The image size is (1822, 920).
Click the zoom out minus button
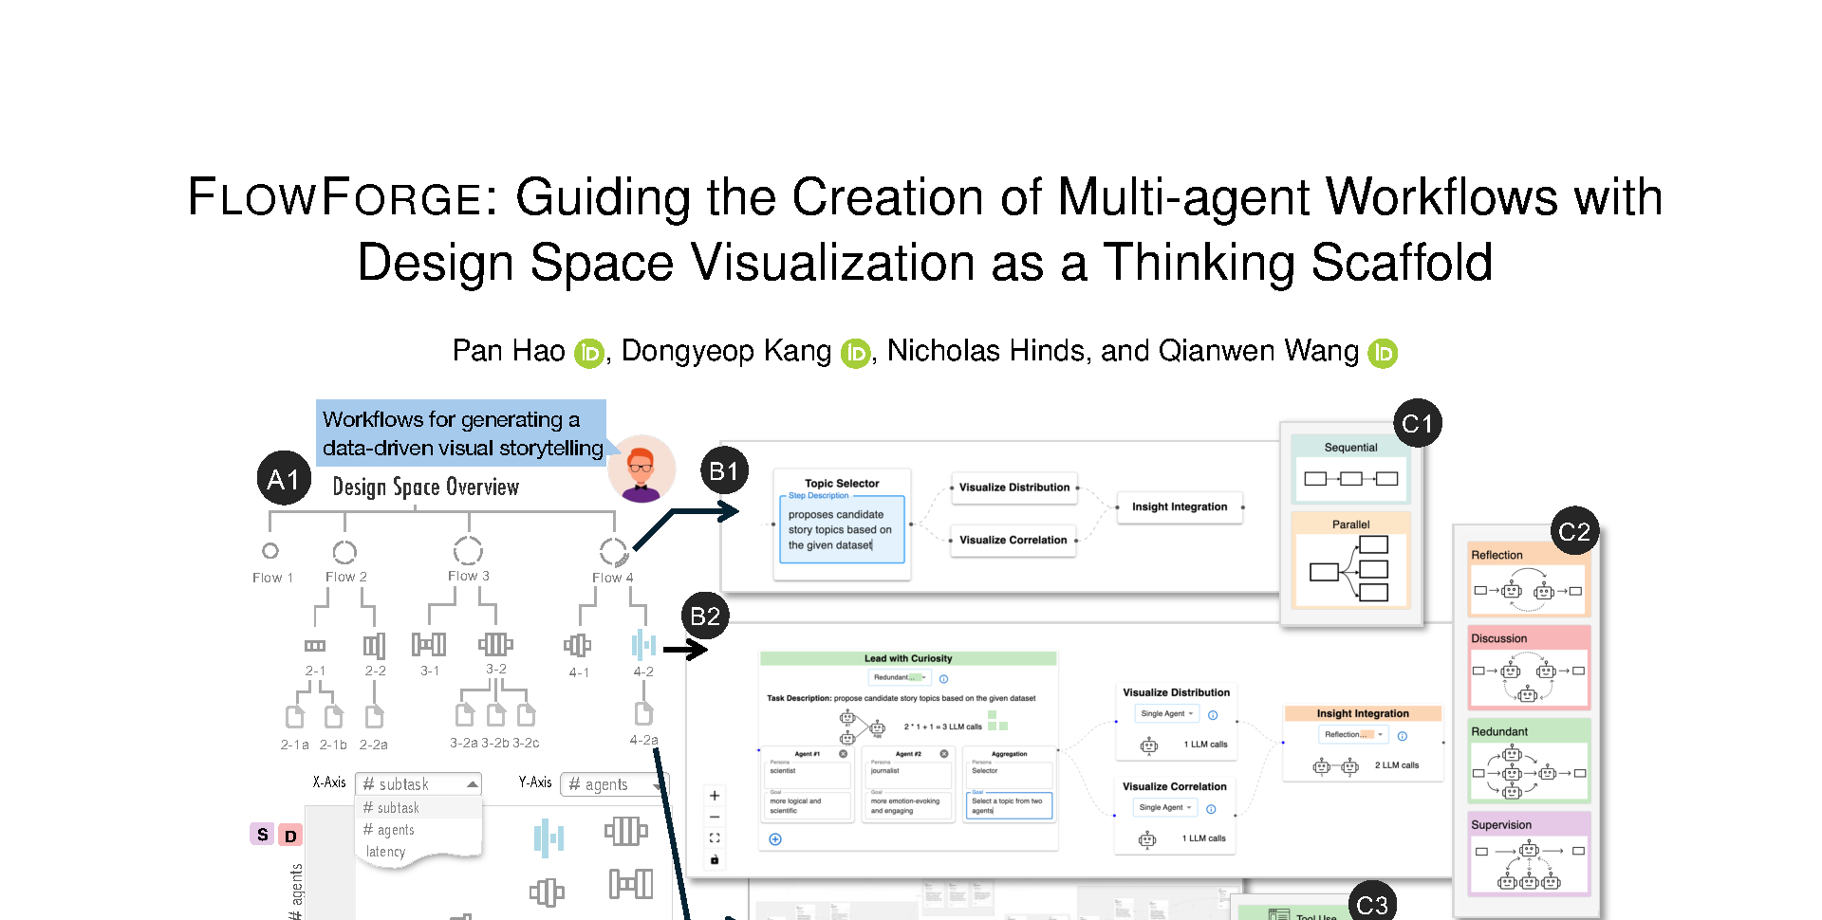click(x=715, y=817)
